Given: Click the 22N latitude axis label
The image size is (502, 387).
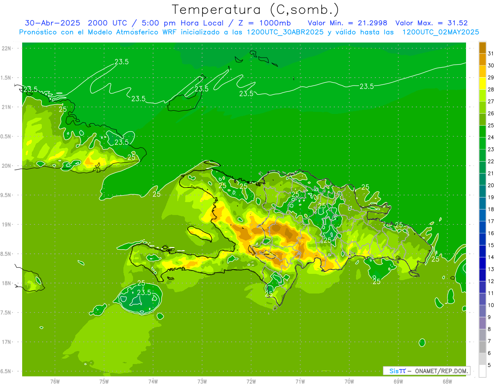Looking at the screenshot, I should (7, 48).
